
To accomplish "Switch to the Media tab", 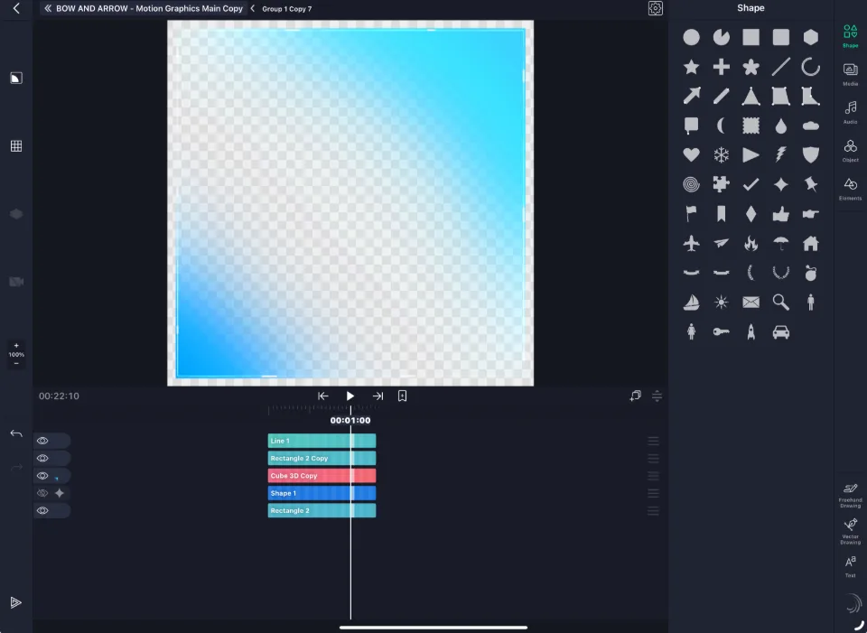I will point(851,75).
